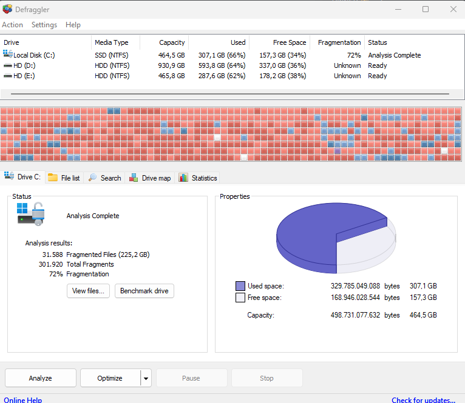Click the 287,6 GB (62%) used cell
Image resolution: width=465 pixels, height=403 pixels.
222,76
